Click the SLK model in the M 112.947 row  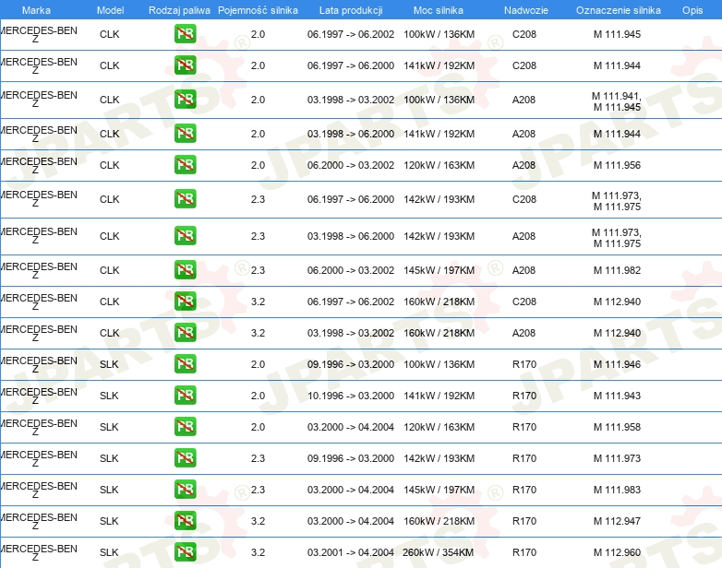pos(109,521)
